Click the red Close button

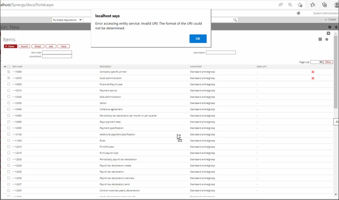10,46
